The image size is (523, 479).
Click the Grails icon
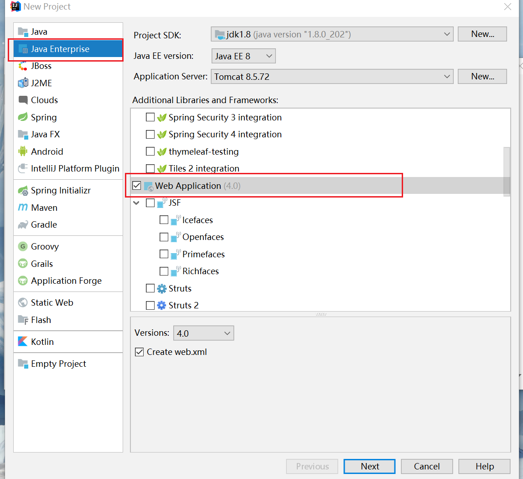(23, 264)
